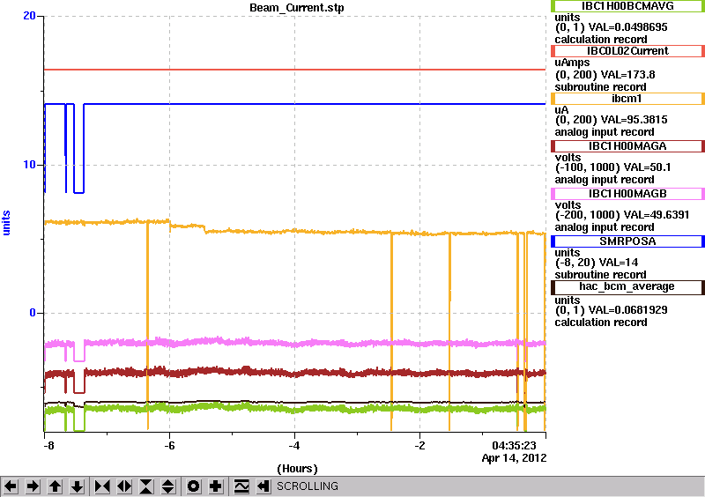This screenshot has width=705, height=497.
Task: Click the SCROLLING status label
Action: click(307, 486)
